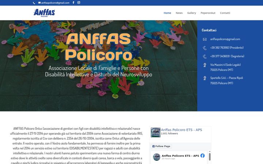Click the feed post author avatar
The width and height of the screenshot is (263, 164).
(157, 157)
